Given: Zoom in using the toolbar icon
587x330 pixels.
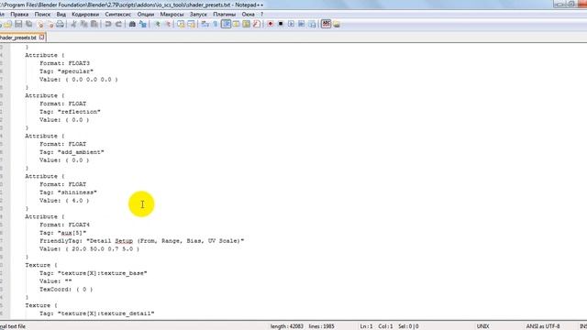Looking at the screenshot, I should click(157, 25).
